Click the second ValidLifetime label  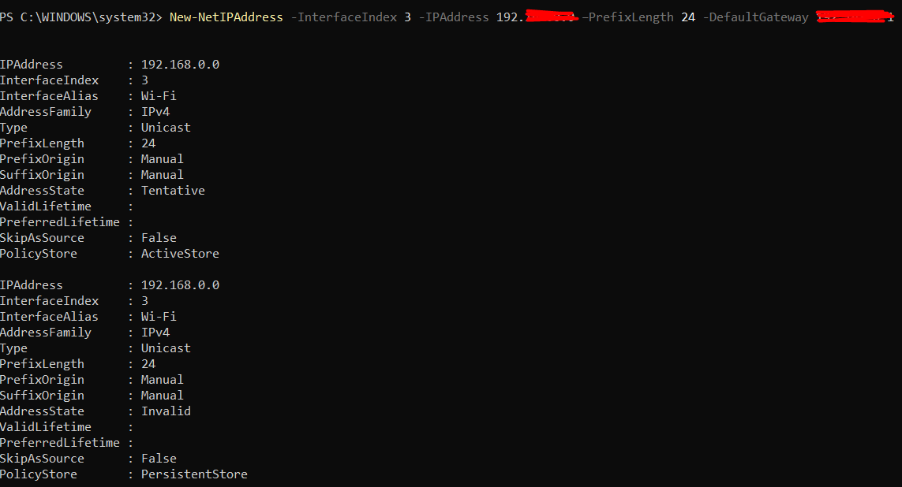coord(46,426)
